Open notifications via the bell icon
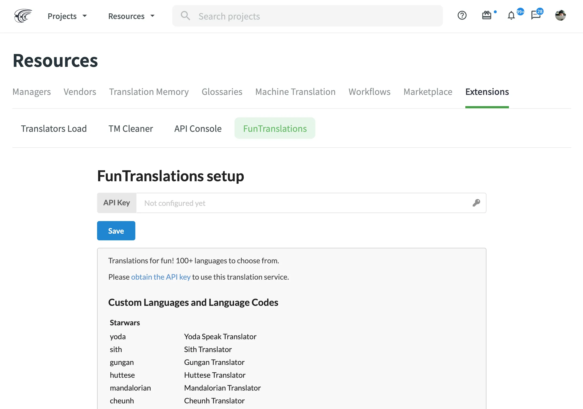Screen dimensions: 583x409 (x=511, y=16)
